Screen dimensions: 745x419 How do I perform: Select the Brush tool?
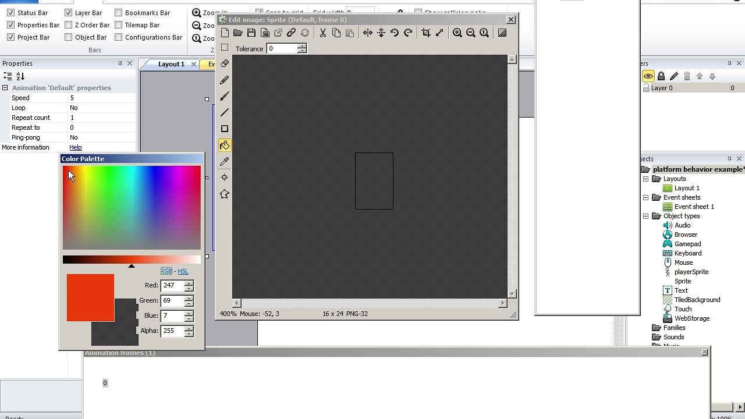(225, 96)
